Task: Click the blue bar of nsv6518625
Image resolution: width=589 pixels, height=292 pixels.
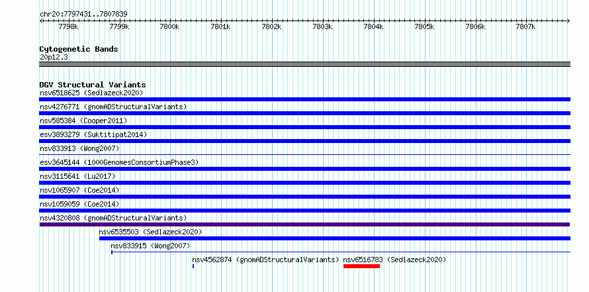Action: 304,99
